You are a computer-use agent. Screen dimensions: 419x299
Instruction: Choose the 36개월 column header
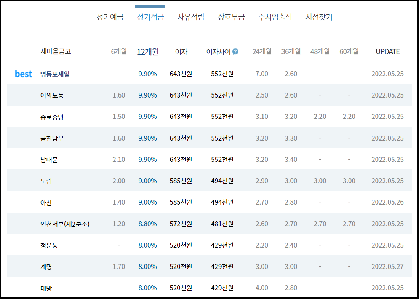[291, 51]
